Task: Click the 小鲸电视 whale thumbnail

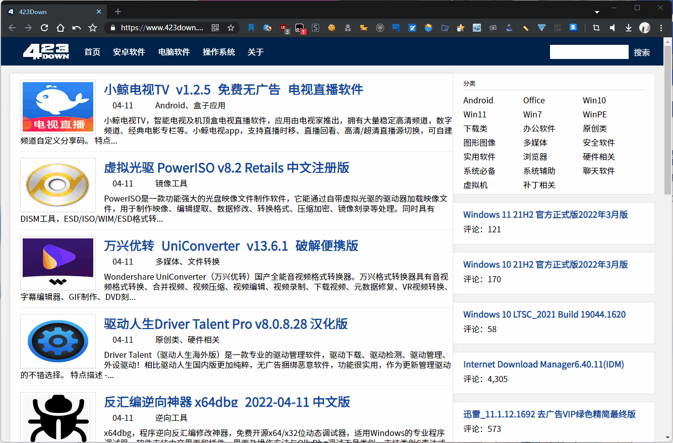Action: (x=58, y=106)
